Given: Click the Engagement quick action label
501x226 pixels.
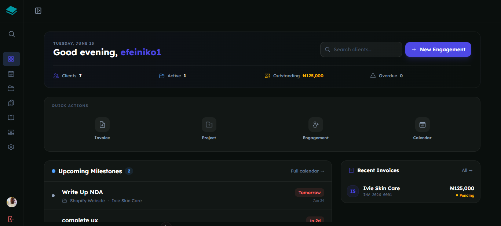Looking at the screenshot, I should (x=316, y=138).
